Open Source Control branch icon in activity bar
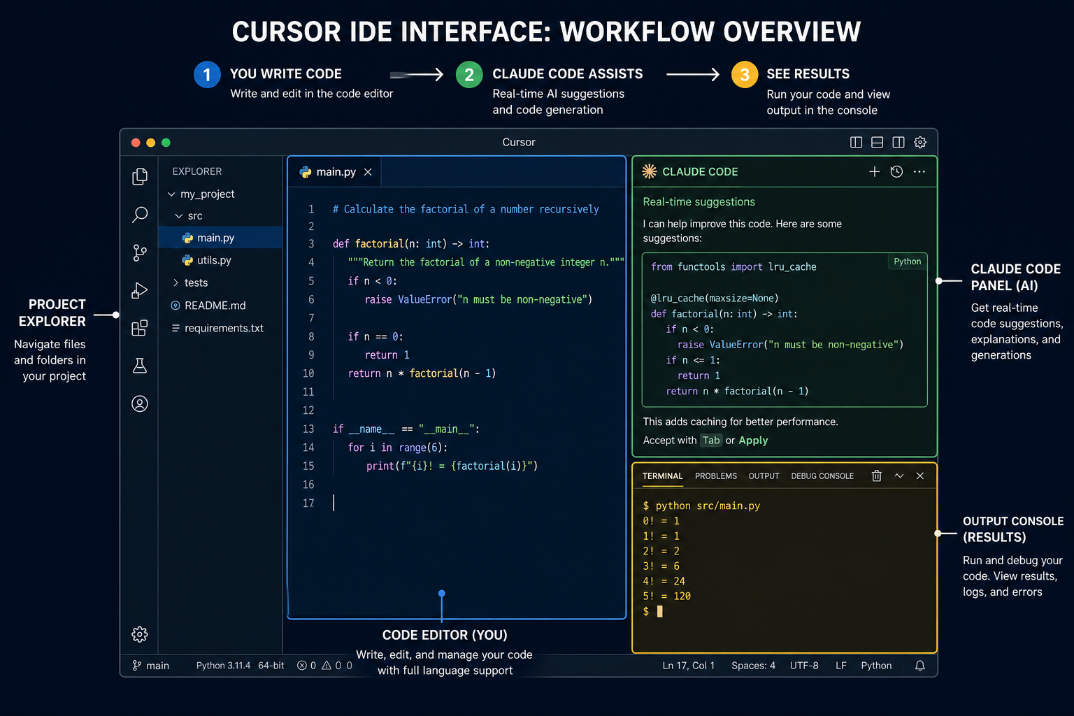 click(x=140, y=252)
